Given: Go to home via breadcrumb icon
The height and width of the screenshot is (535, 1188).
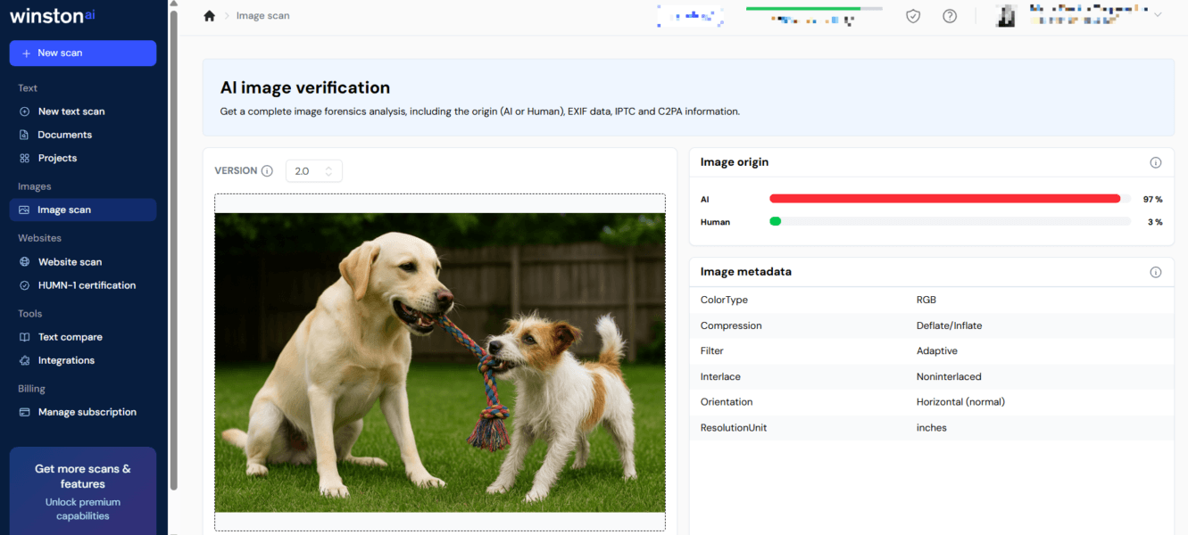Looking at the screenshot, I should tap(210, 15).
